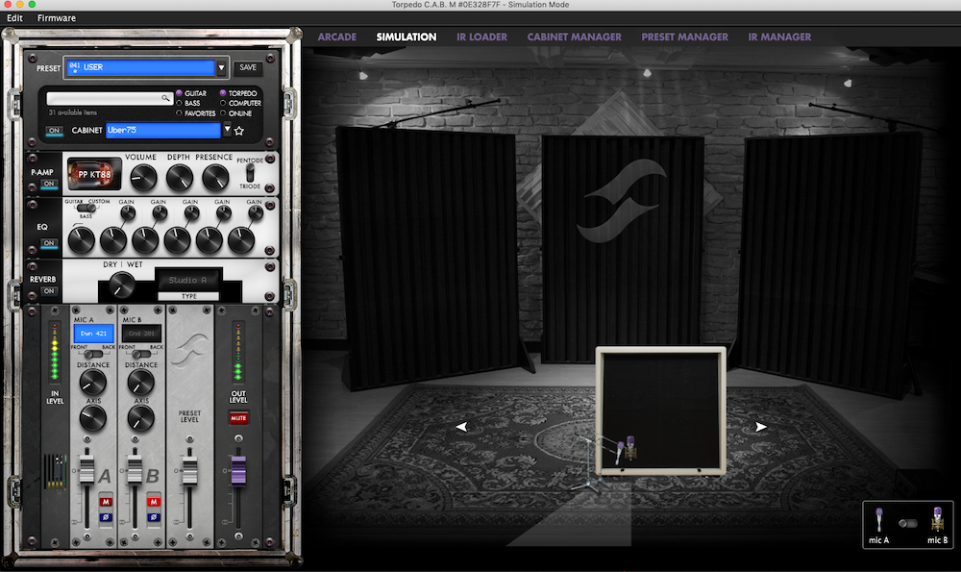Image resolution: width=961 pixels, height=572 pixels.
Task: Open the MIC A Dyn 421 selector
Action: coord(94,334)
